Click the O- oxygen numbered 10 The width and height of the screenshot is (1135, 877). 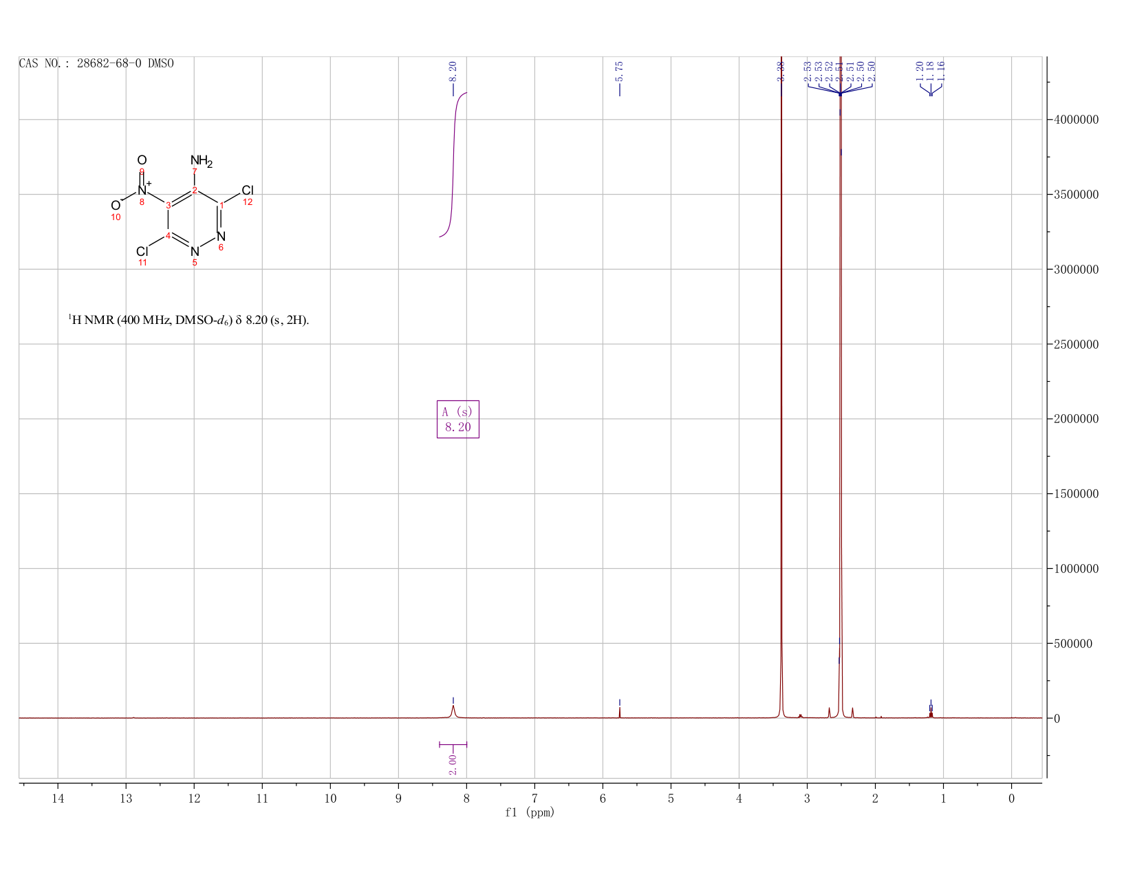point(116,206)
